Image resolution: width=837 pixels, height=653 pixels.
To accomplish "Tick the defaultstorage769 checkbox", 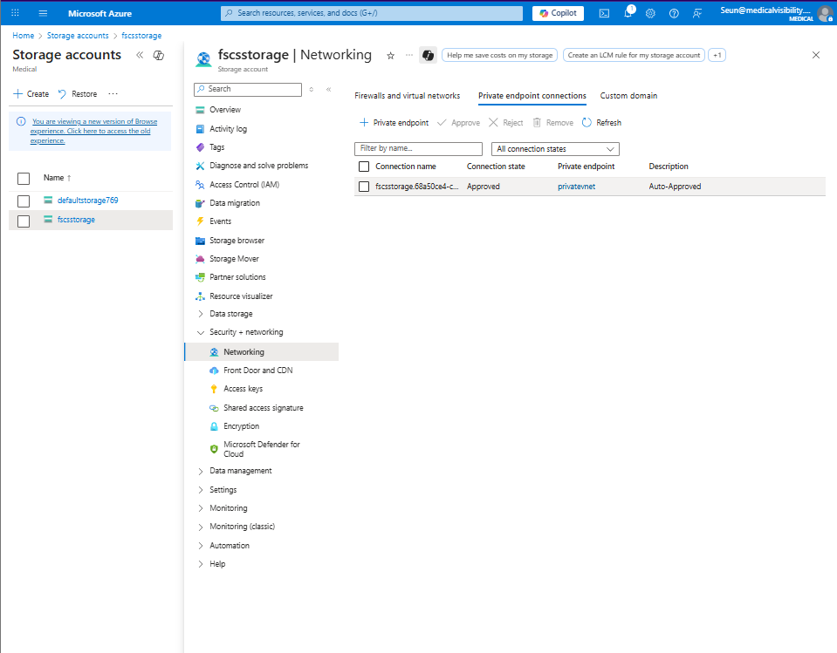I will [x=24, y=201].
